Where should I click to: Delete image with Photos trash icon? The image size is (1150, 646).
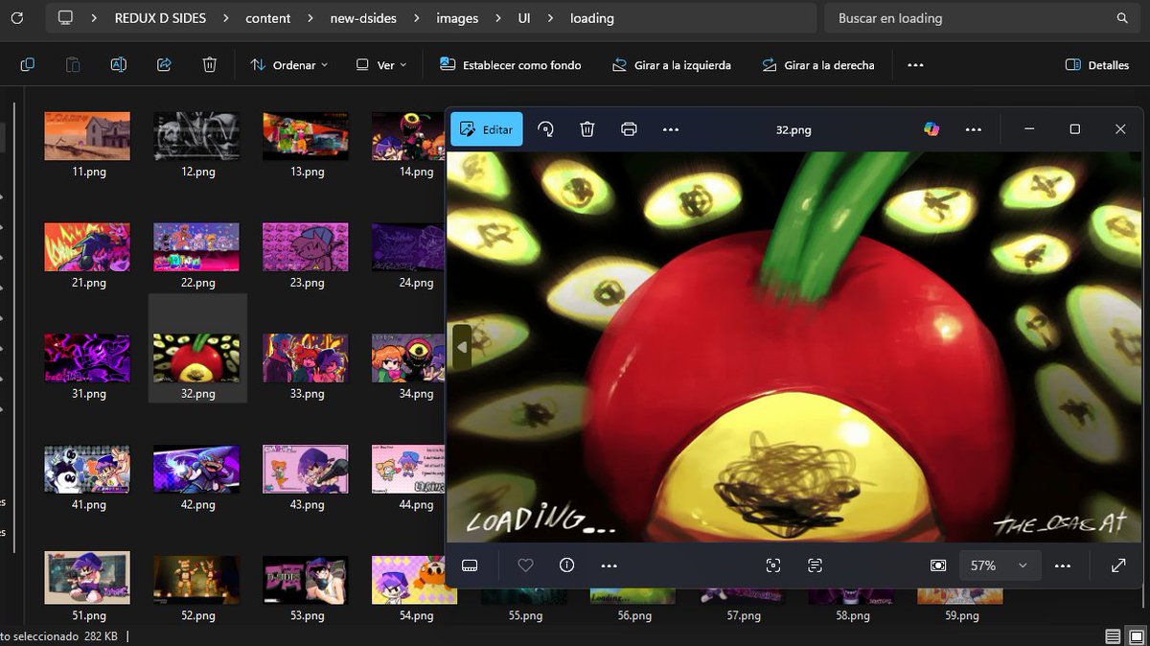tap(587, 129)
